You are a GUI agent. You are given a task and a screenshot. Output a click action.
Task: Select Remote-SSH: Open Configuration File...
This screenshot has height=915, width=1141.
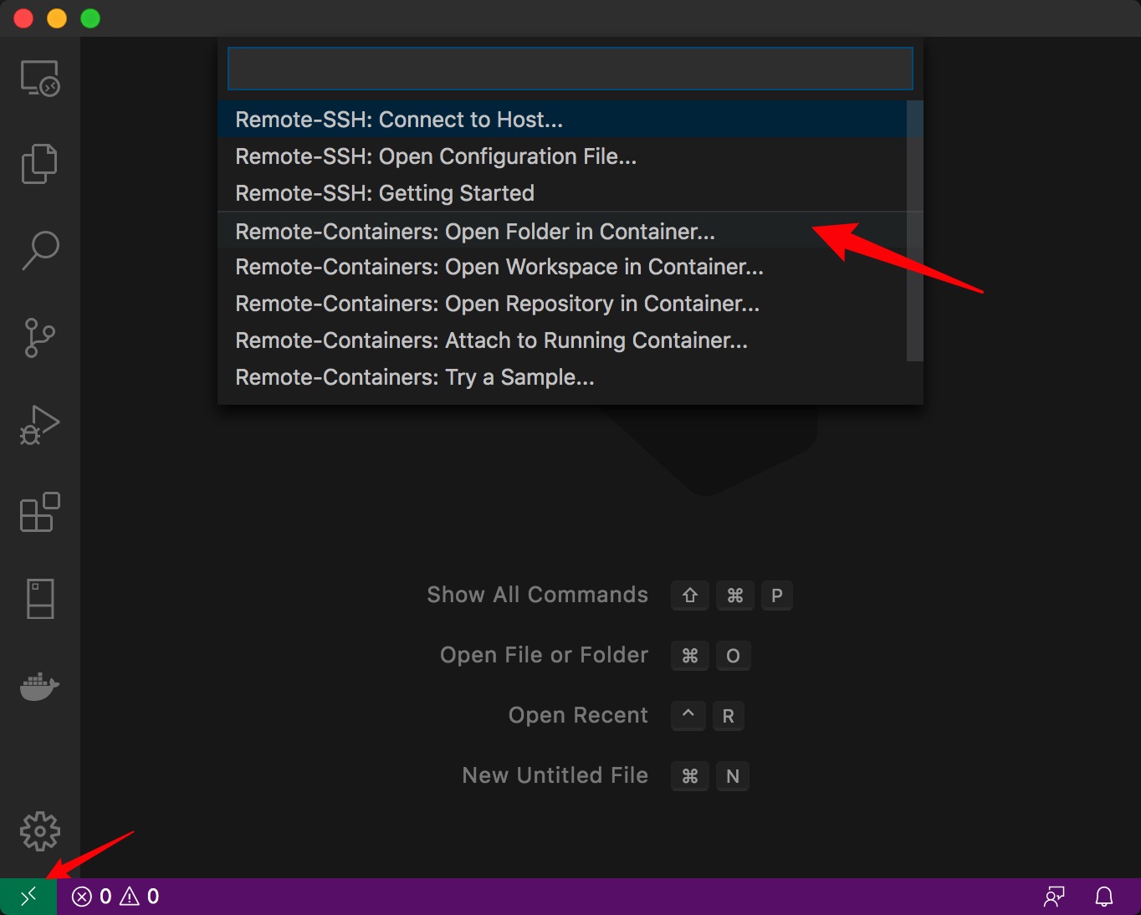coord(562,156)
